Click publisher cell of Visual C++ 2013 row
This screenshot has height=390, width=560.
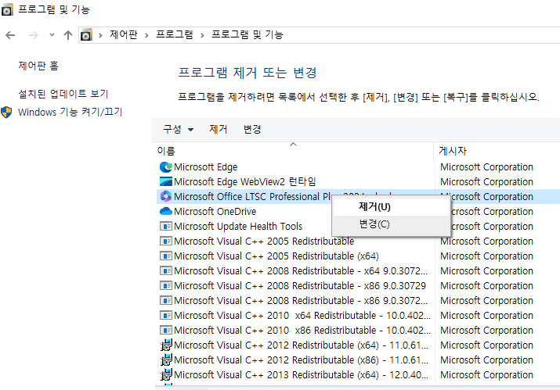487,375
